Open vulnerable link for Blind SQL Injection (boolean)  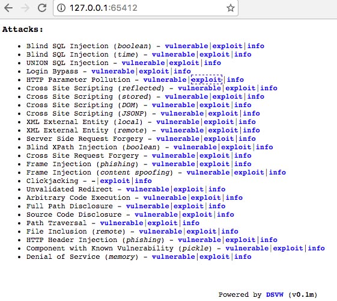(x=186, y=46)
